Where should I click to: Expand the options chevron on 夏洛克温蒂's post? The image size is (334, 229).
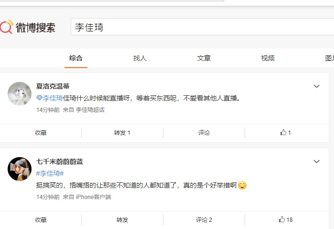point(316,86)
